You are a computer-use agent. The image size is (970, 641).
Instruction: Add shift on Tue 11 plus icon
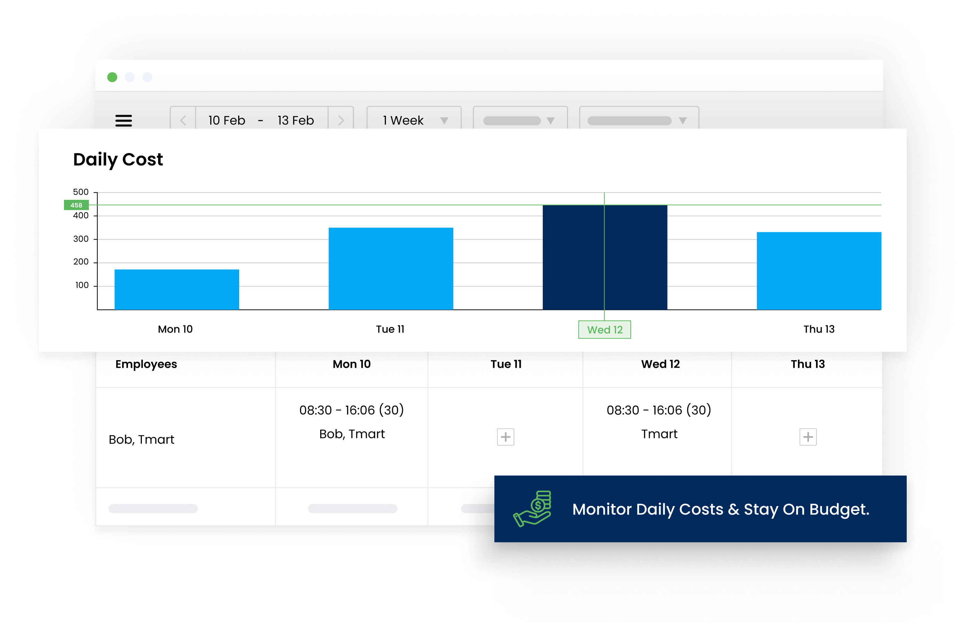coord(506,437)
